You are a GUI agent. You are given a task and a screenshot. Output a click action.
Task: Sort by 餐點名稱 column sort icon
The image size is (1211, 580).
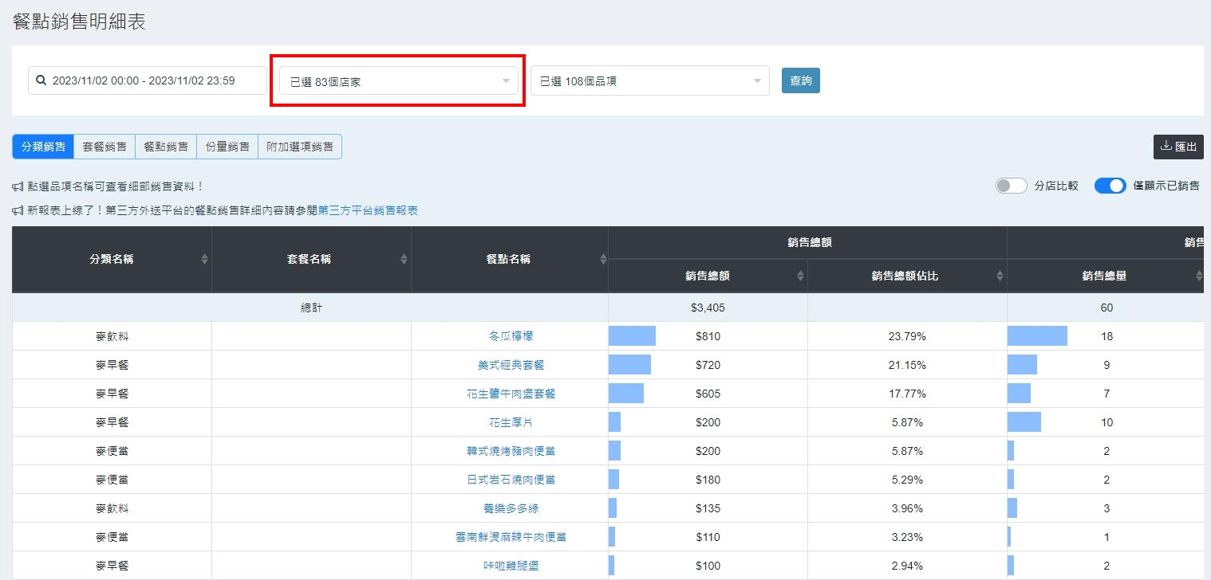(603, 259)
